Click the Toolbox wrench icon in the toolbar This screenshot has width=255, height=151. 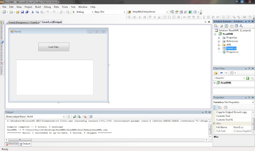[x=186, y=12]
